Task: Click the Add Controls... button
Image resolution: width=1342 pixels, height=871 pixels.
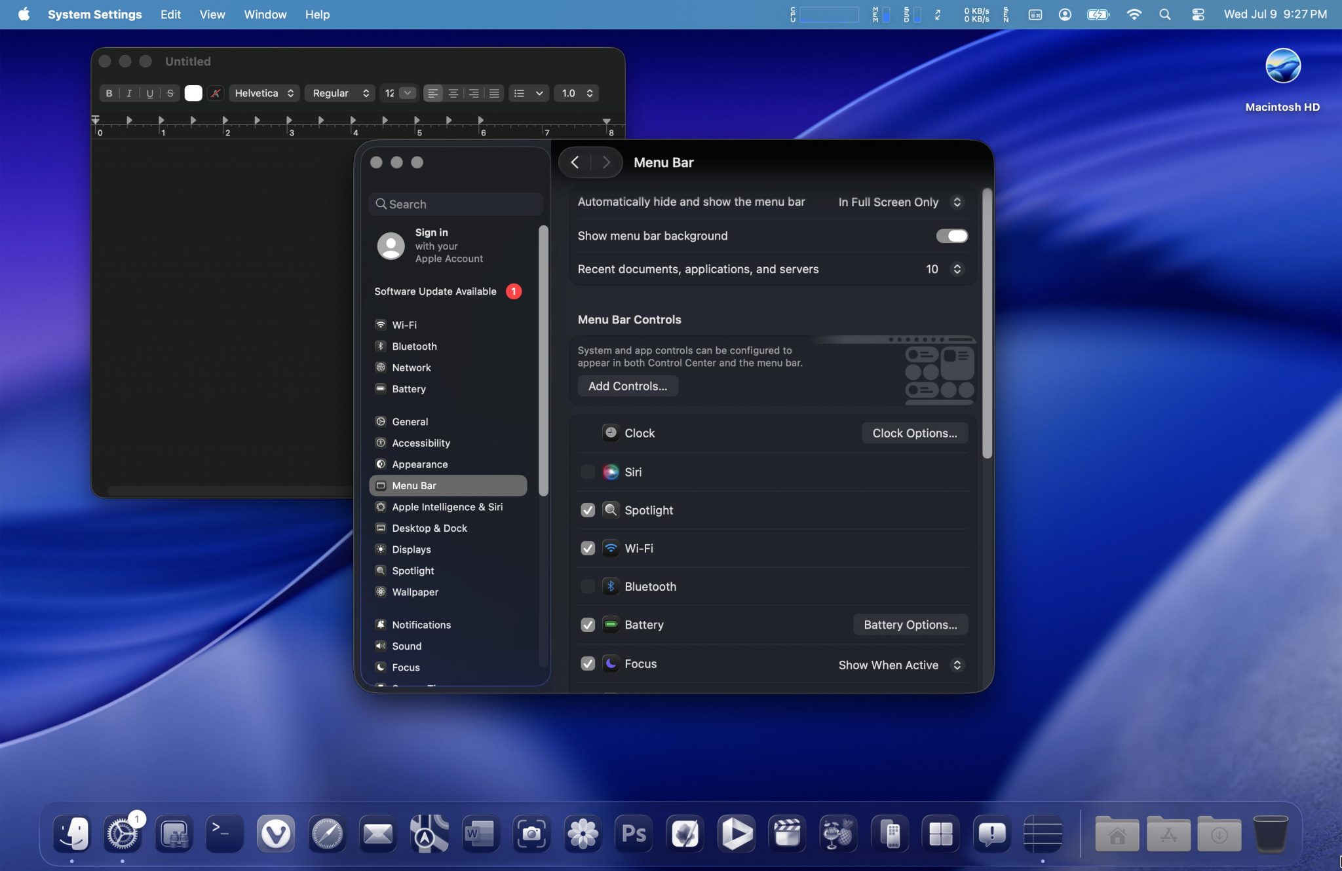Action: 627,386
